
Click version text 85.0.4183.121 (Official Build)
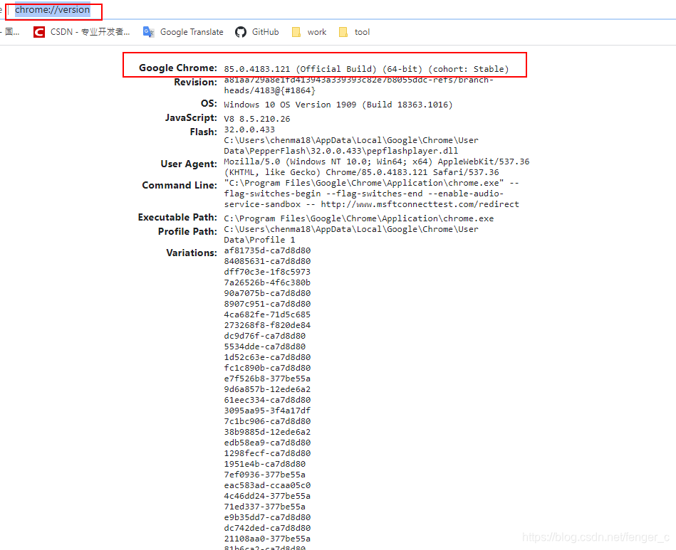(301, 69)
